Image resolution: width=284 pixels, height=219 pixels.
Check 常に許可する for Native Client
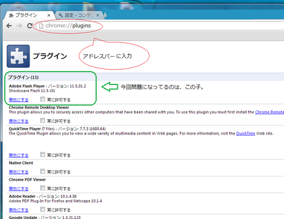pos(43,171)
